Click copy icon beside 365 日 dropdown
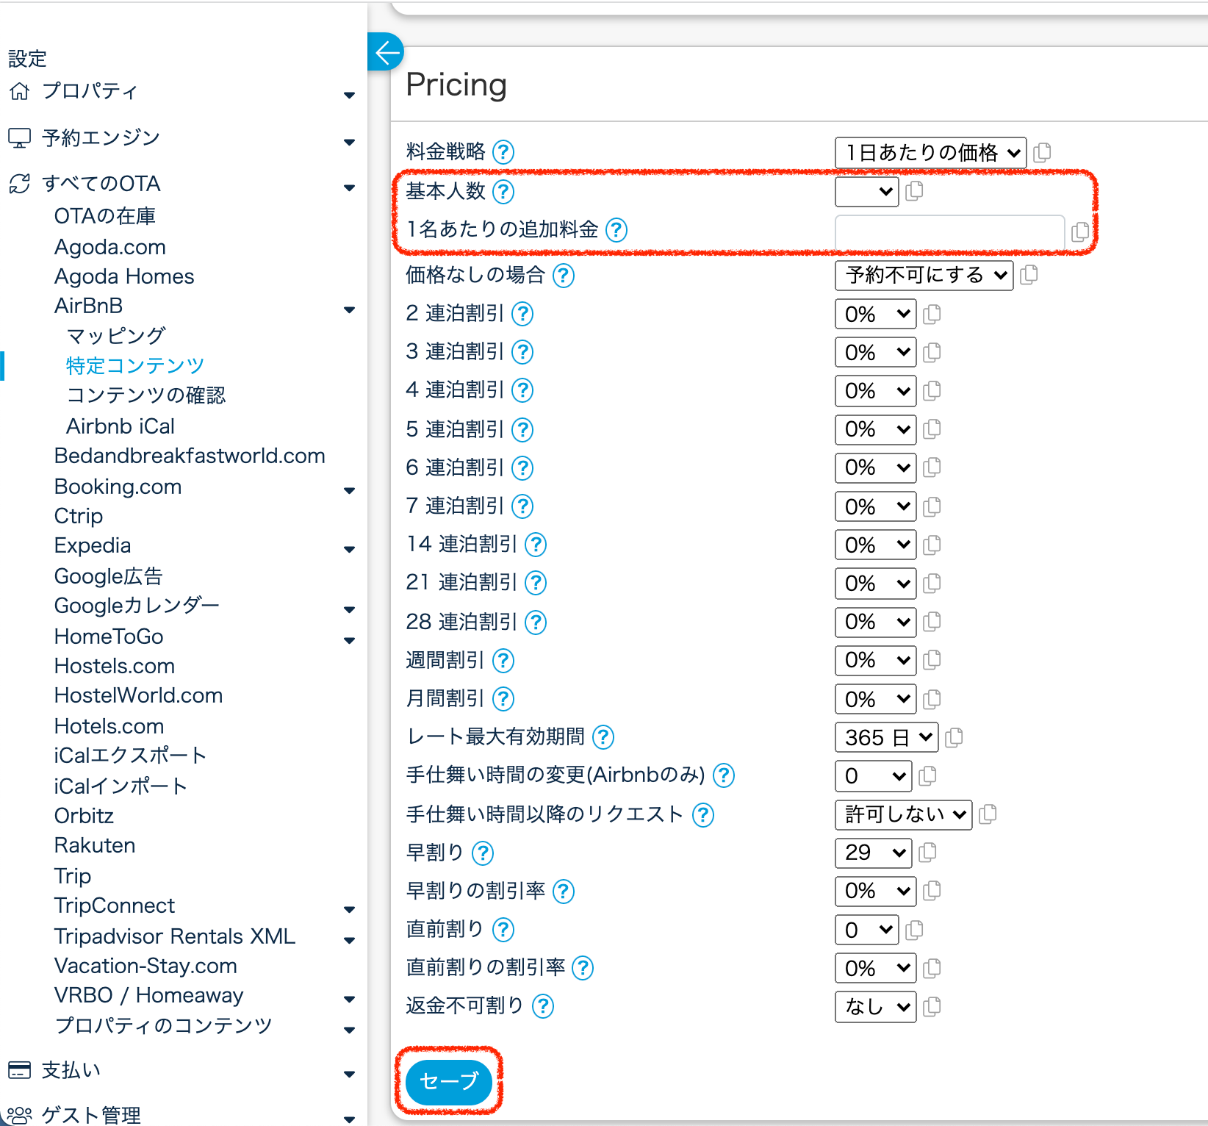Viewport: 1208px width, 1126px height. pyautogui.click(x=954, y=737)
